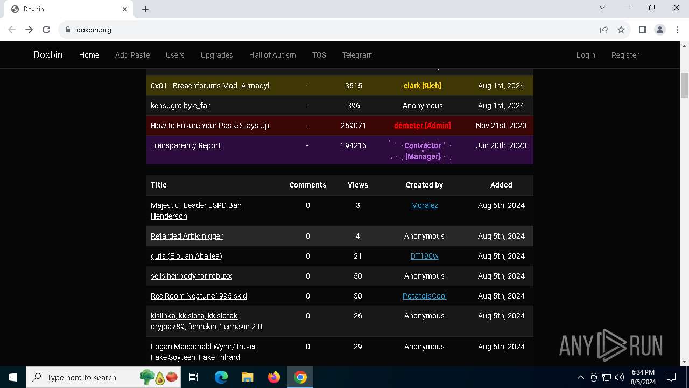Viewport: 689px width, 388px height.
Task: Launch Microsoft Edge from the taskbar
Action: [x=221, y=377]
